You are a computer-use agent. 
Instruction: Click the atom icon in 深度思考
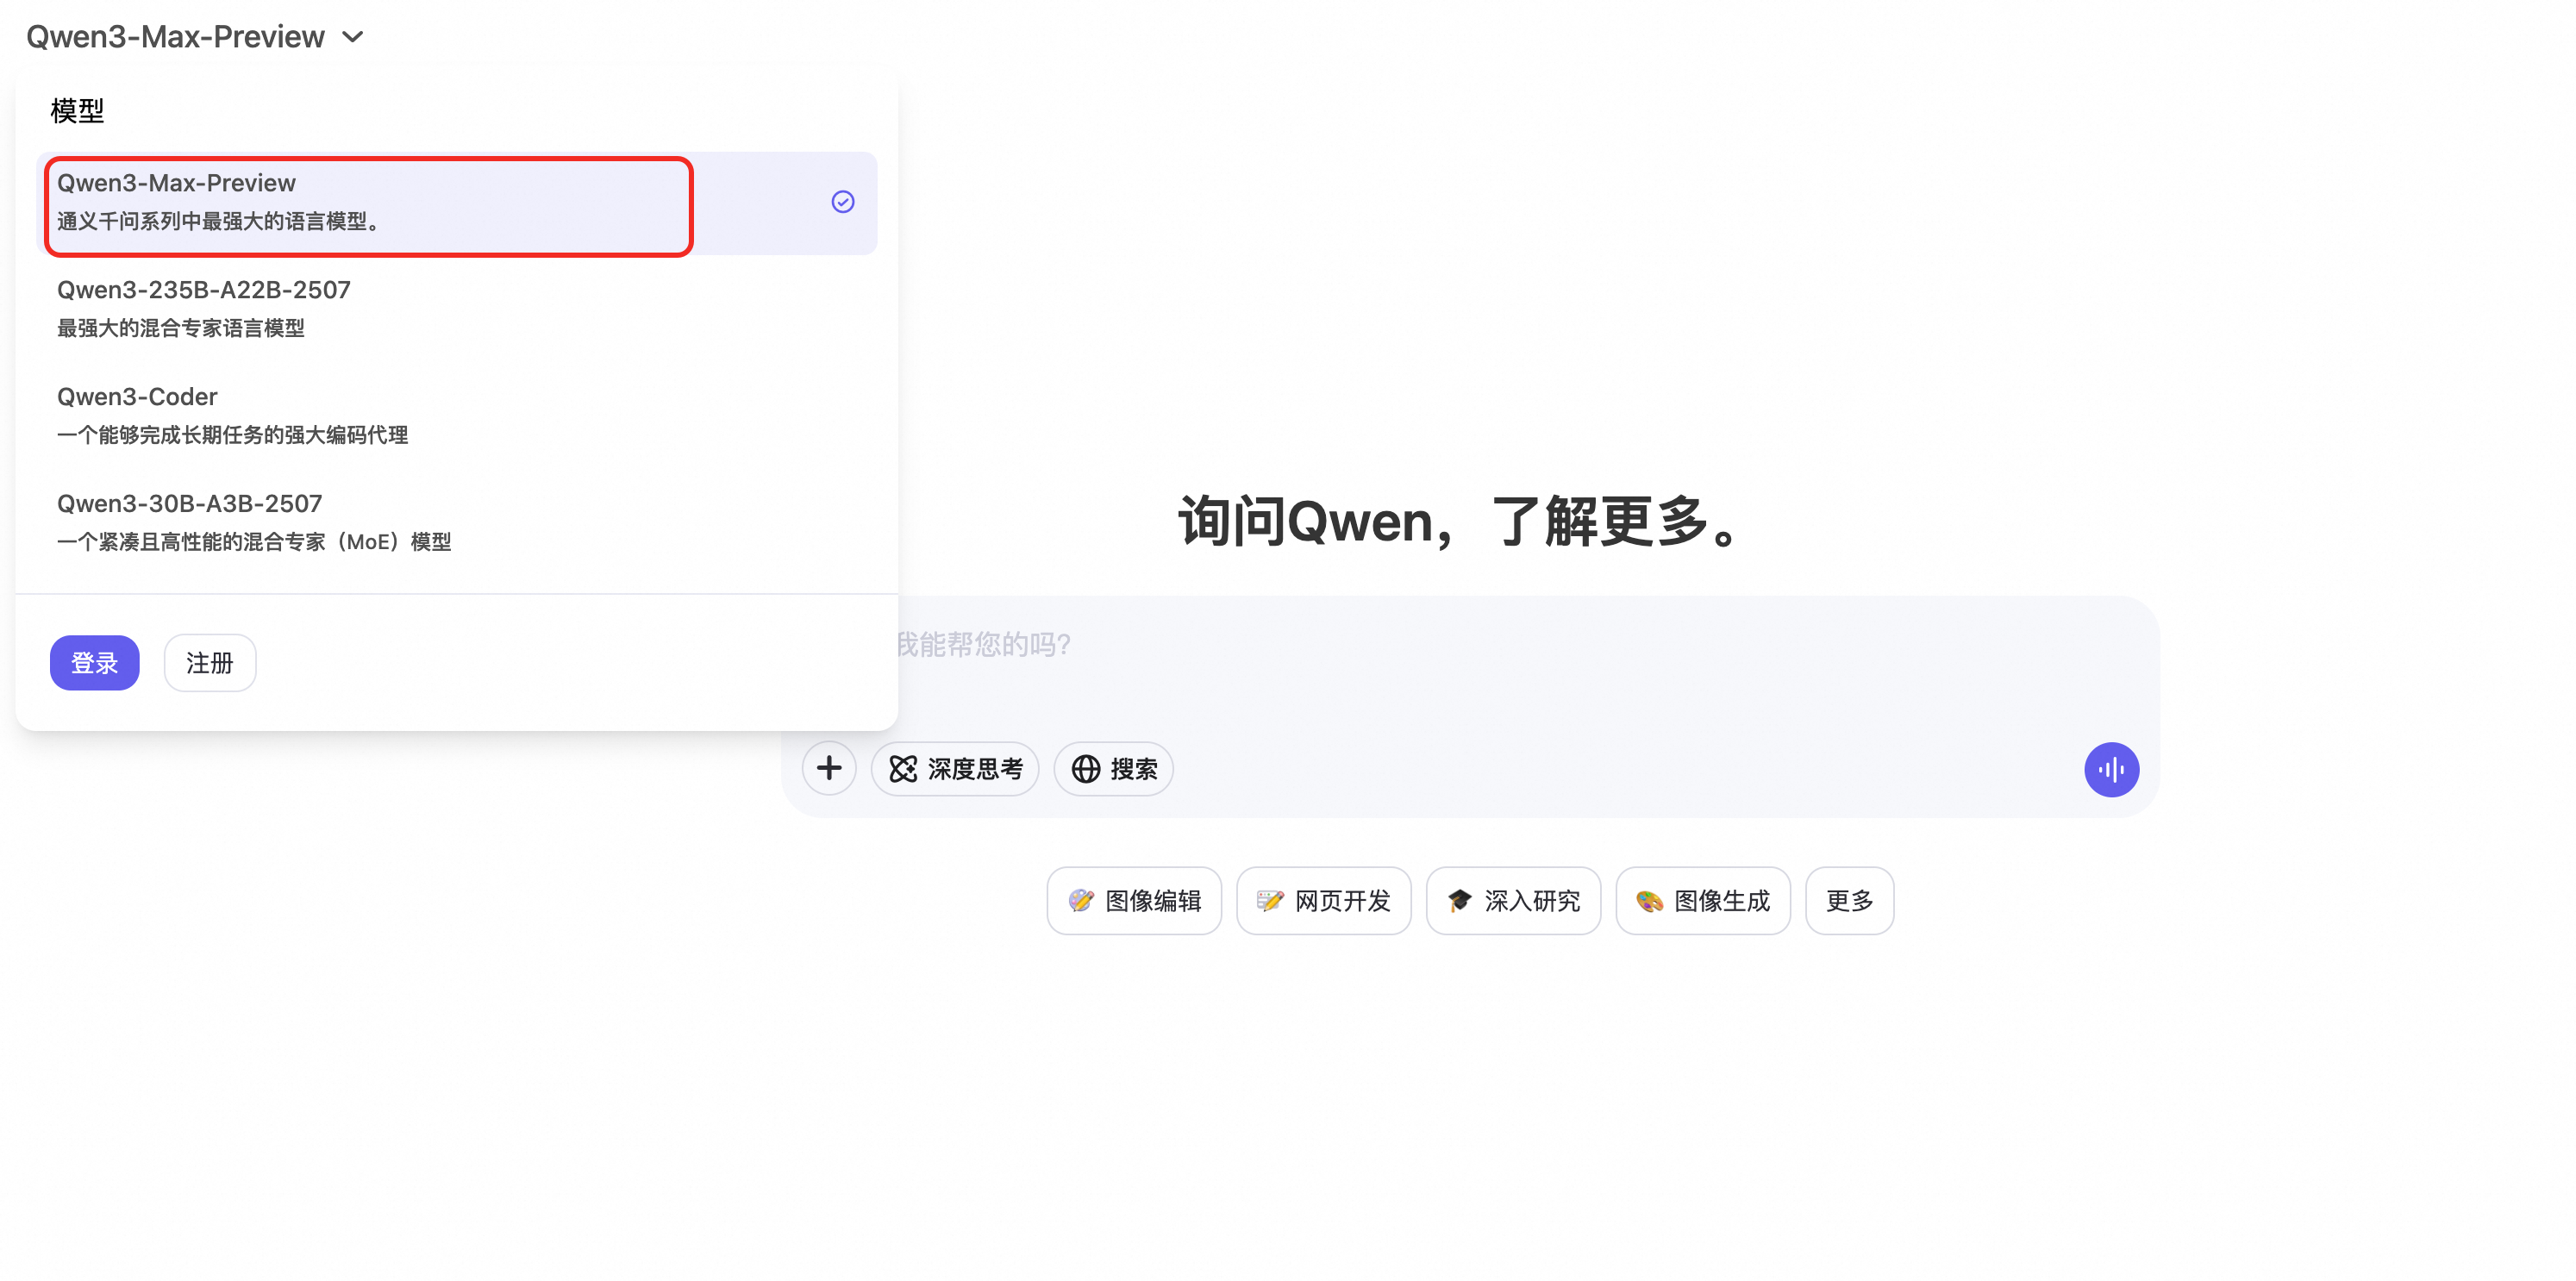click(x=903, y=769)
